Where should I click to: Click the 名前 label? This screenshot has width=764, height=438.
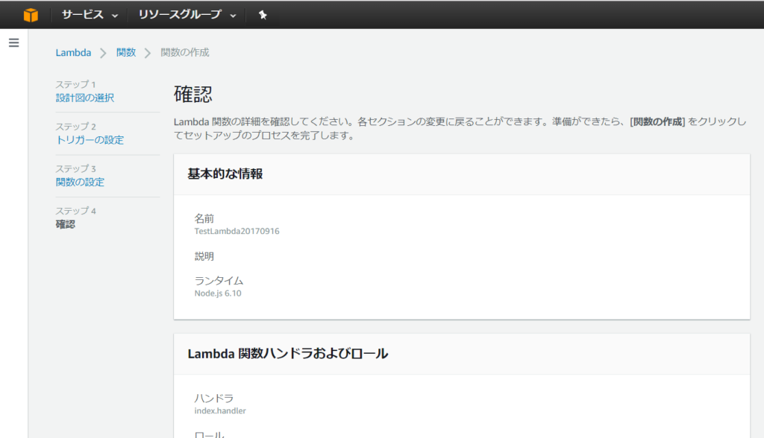coord(204,218)
